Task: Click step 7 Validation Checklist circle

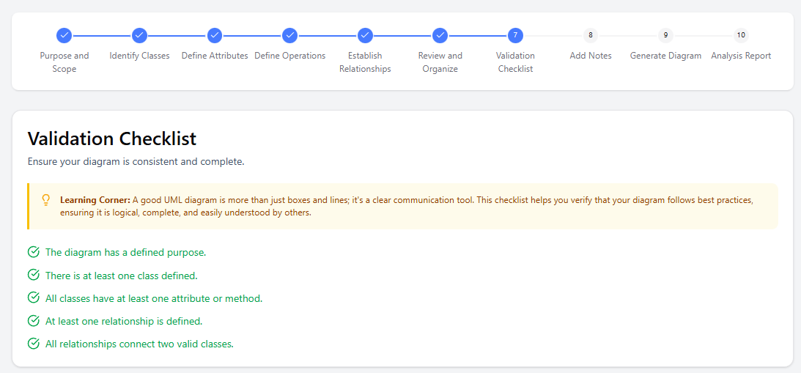Action: pos(515,35)
